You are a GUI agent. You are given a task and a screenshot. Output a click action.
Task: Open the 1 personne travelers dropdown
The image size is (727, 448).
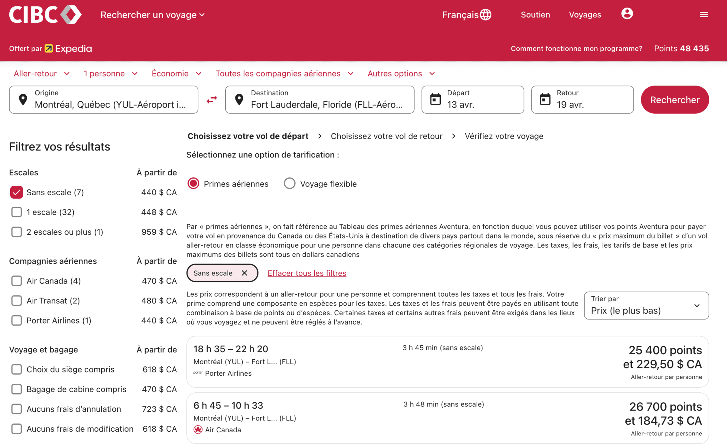pyautogui.click(x=111, y=74)
